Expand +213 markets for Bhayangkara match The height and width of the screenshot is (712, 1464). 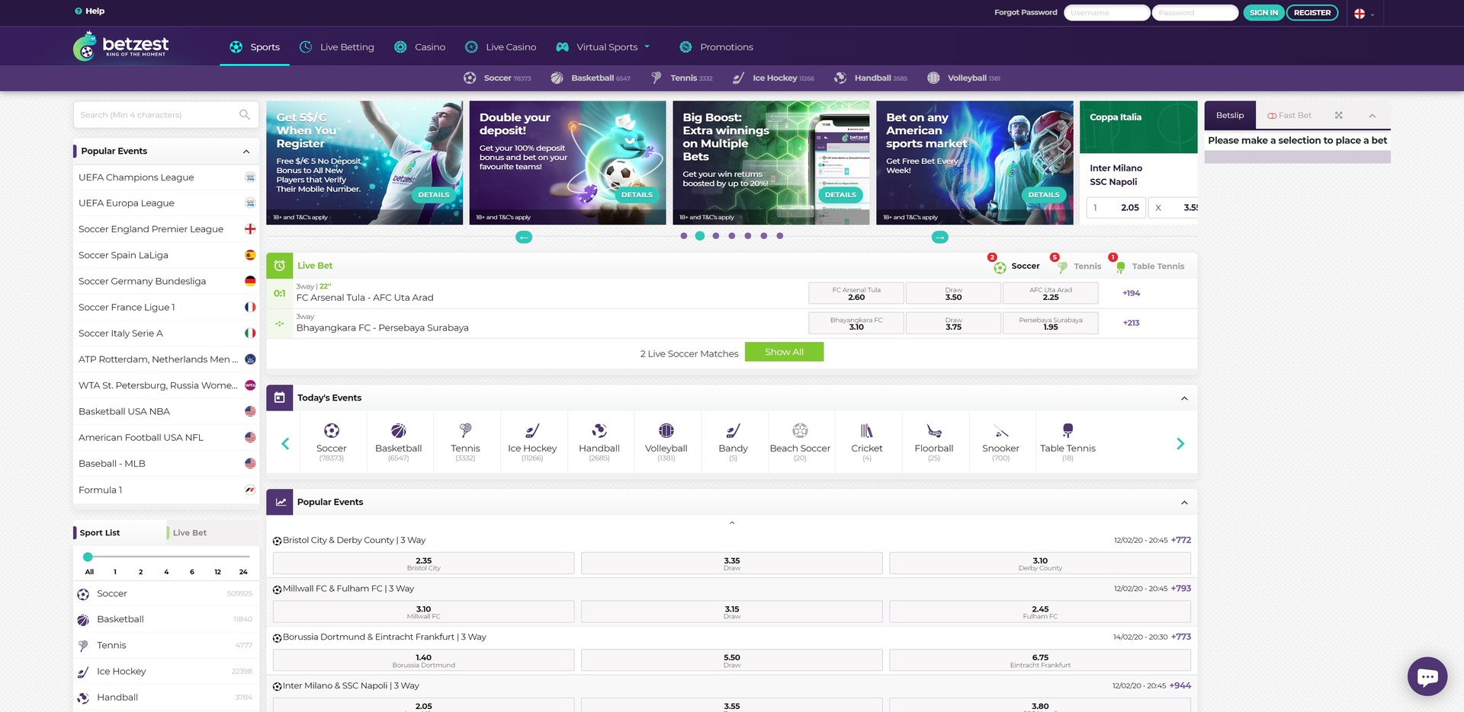[1131, 323]
